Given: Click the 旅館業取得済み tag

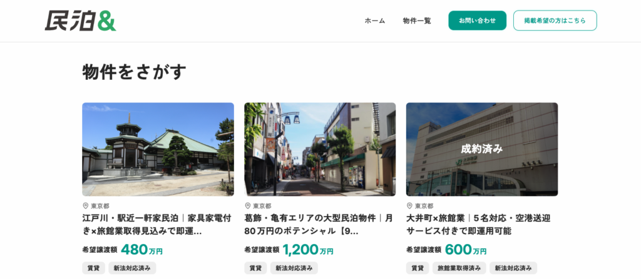Looking at the screenshot, I should tap(459, 268).
